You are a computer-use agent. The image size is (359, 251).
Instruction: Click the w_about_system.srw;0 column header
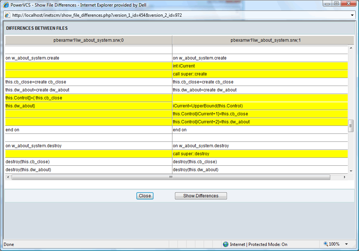click(x=89, y=40)
